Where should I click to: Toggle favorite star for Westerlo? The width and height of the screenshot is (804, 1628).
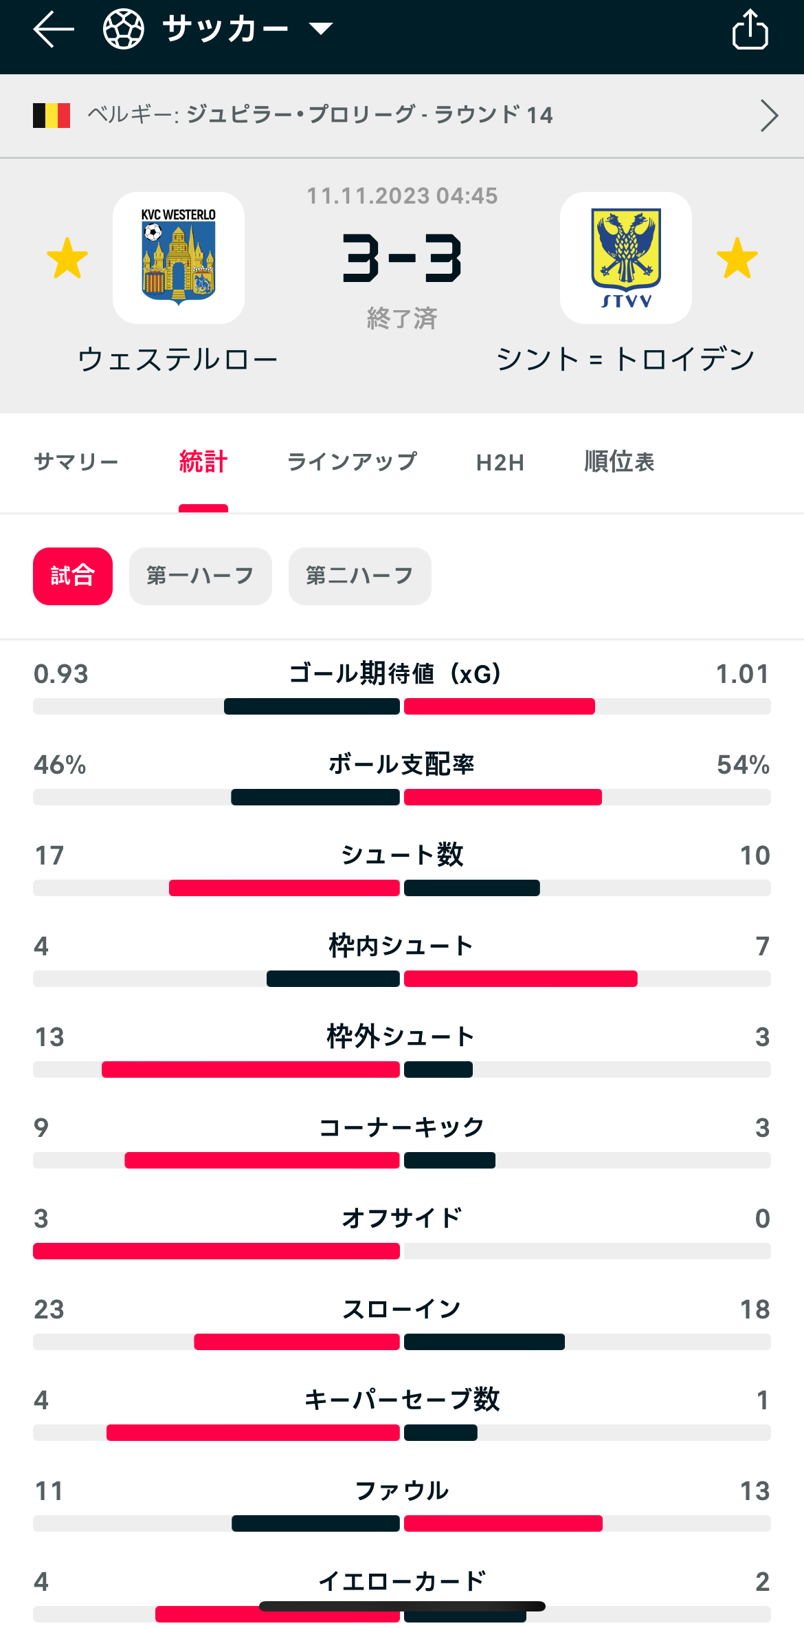click(67, 259)
